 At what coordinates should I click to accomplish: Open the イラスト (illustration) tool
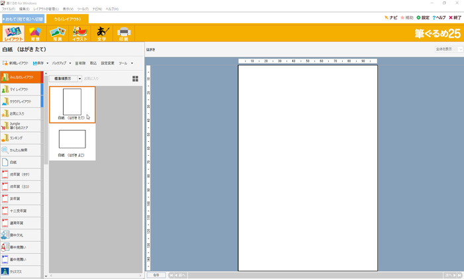80,33
